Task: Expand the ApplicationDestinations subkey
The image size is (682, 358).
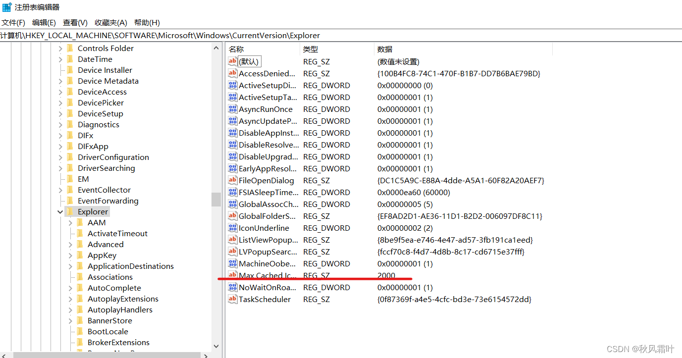Action: [70, 266]
